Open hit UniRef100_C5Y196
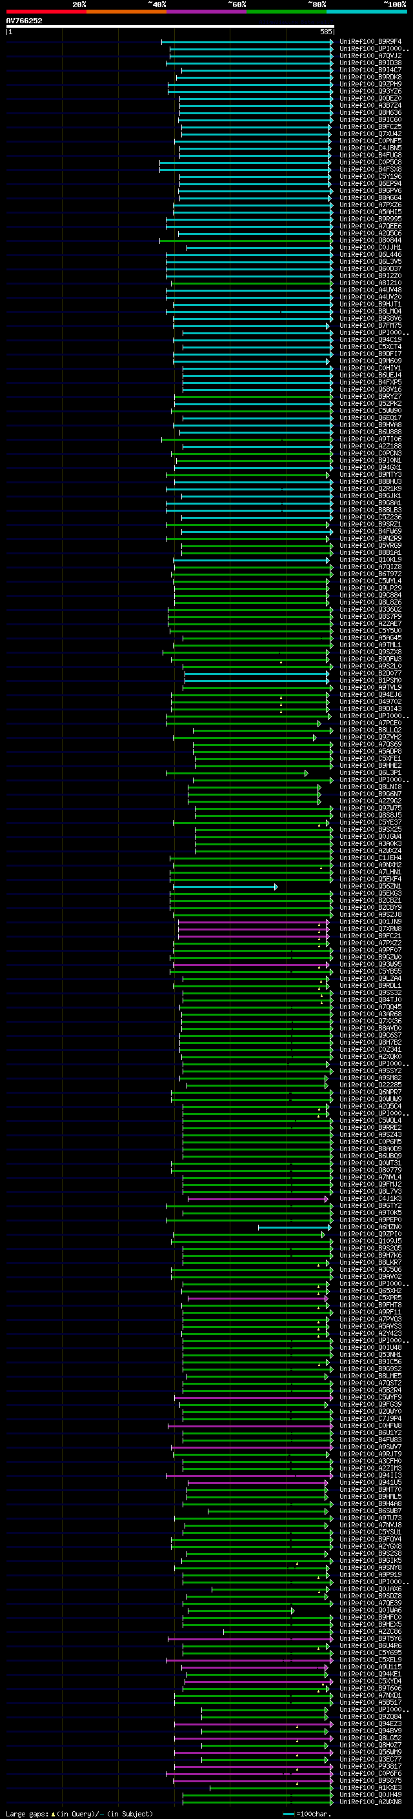 [370, 177]
